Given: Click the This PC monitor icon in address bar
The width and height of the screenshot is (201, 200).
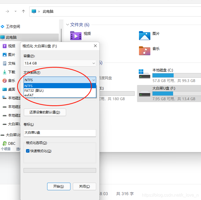Looking at the screenshot, I should (34, 11).
